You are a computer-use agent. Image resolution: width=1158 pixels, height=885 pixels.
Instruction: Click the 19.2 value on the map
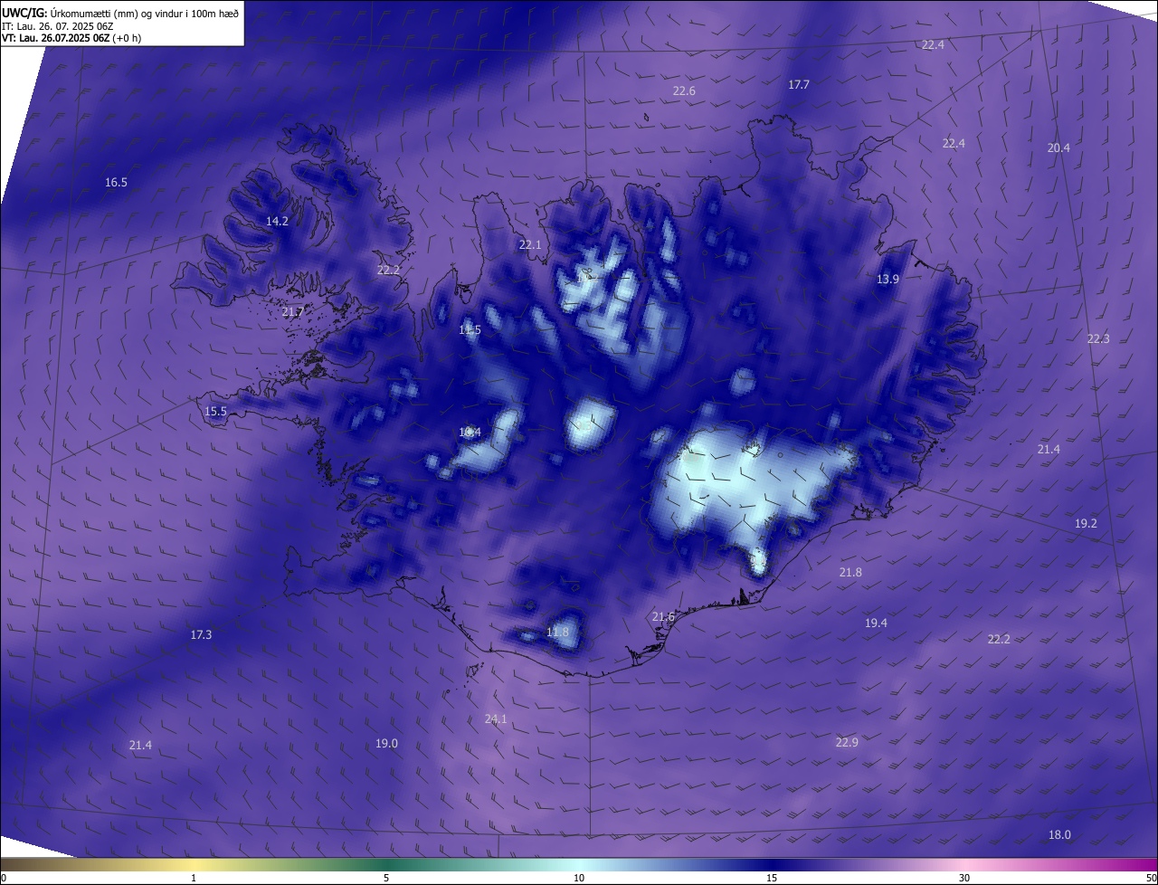pyautogui.click(x=1086, y=524)
